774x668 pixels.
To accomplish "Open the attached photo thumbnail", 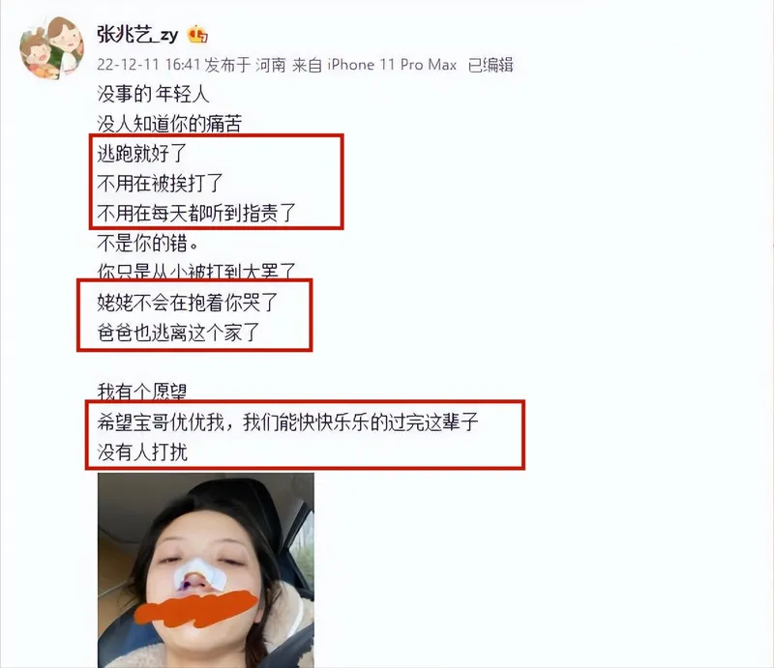I will (x=206, y=569).
